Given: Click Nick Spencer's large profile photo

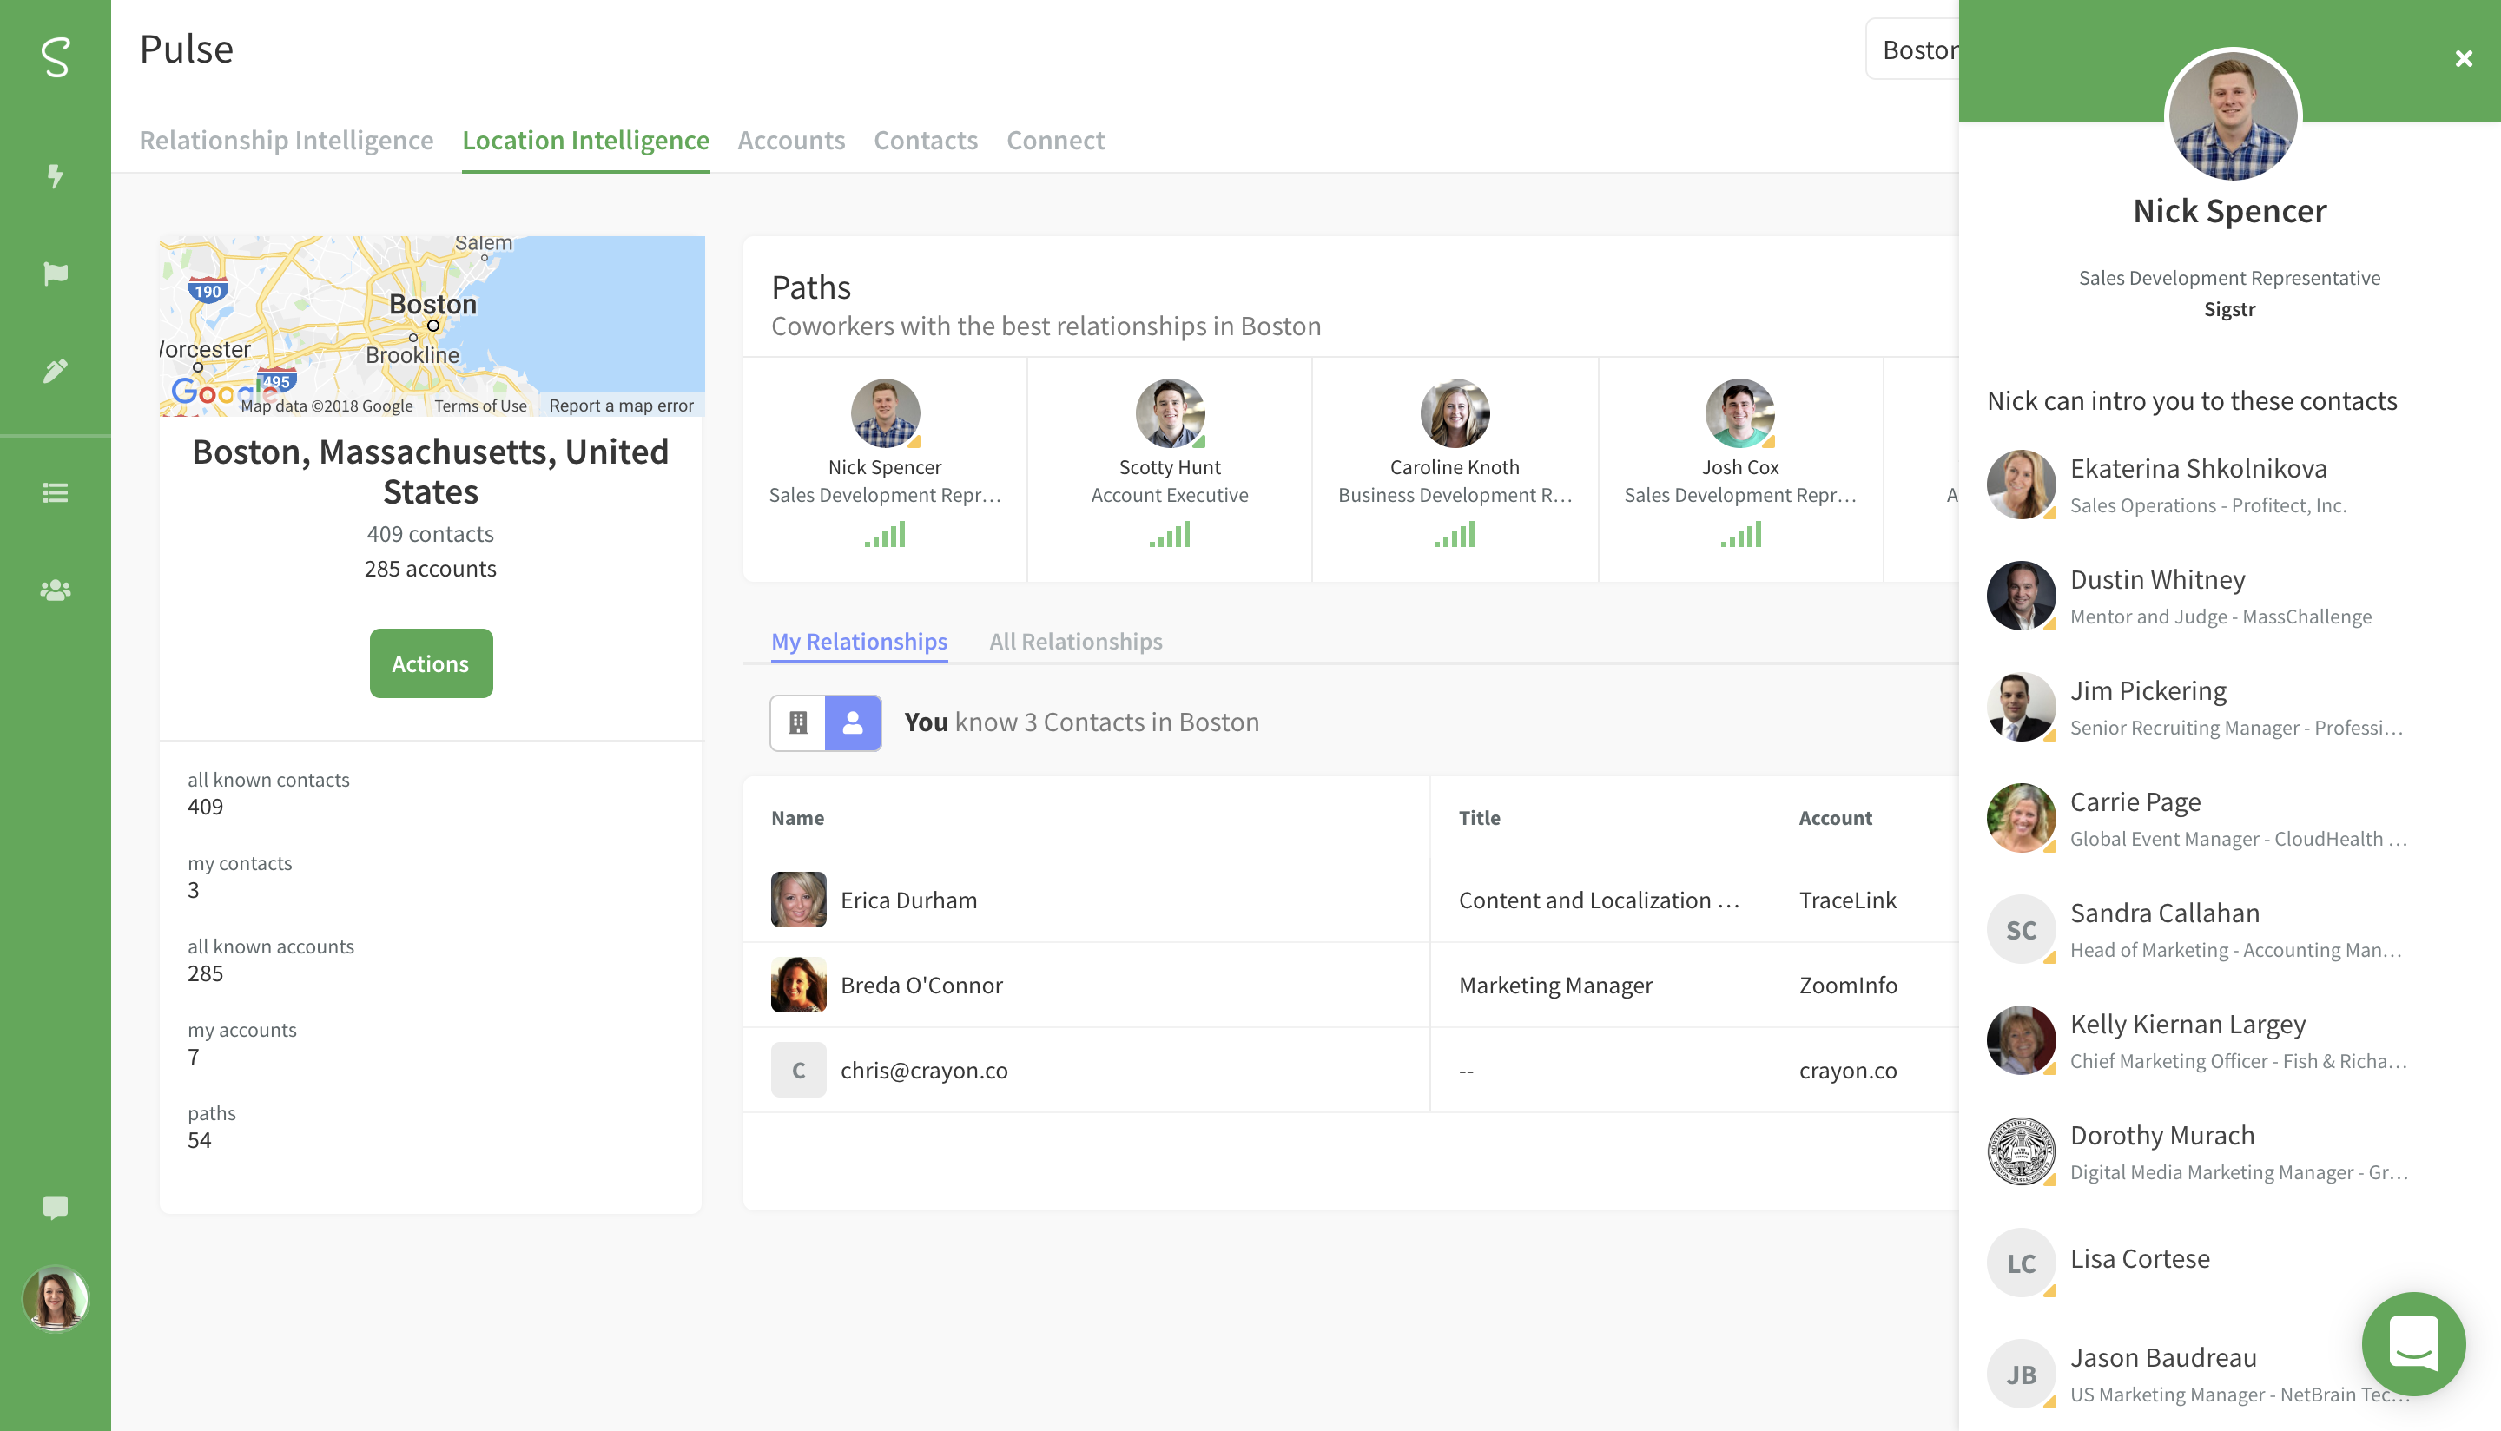Looking at the screenshot, I should click(x=2232, y=115).
